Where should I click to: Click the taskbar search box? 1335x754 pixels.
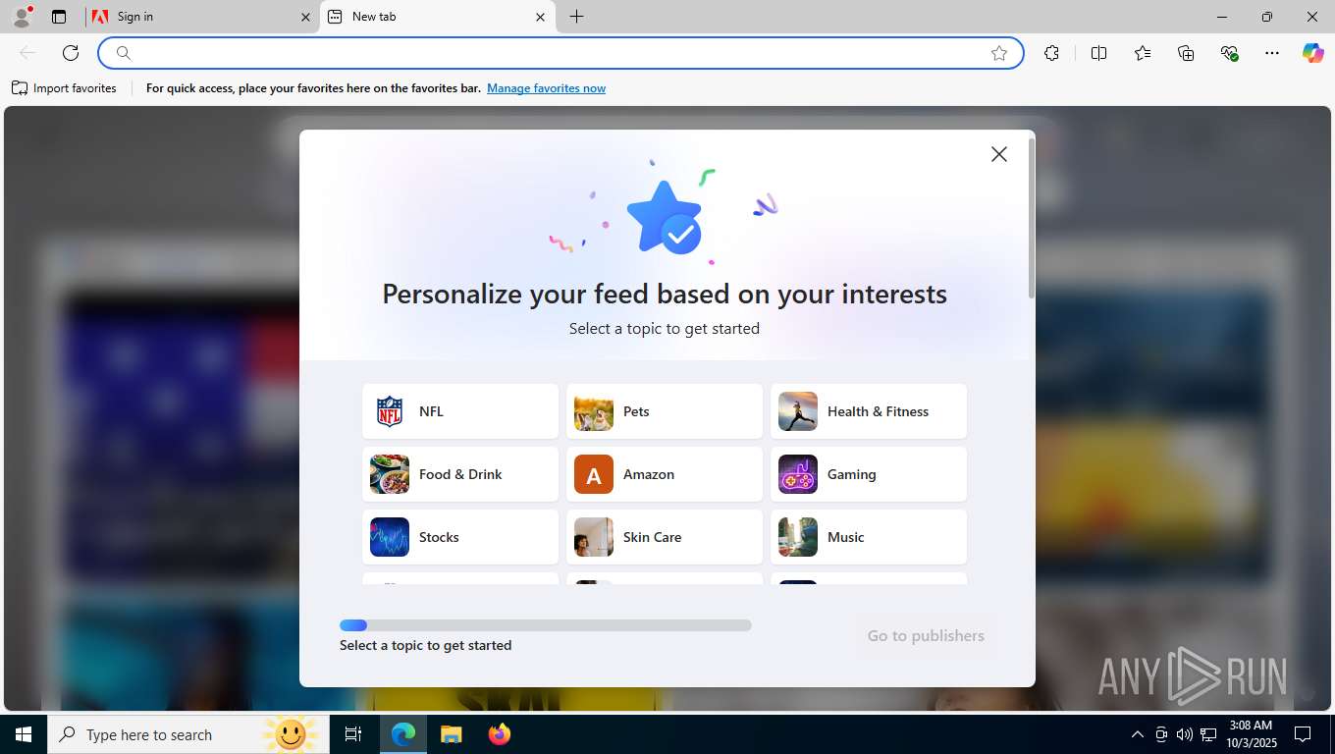(x=187, y=734)
